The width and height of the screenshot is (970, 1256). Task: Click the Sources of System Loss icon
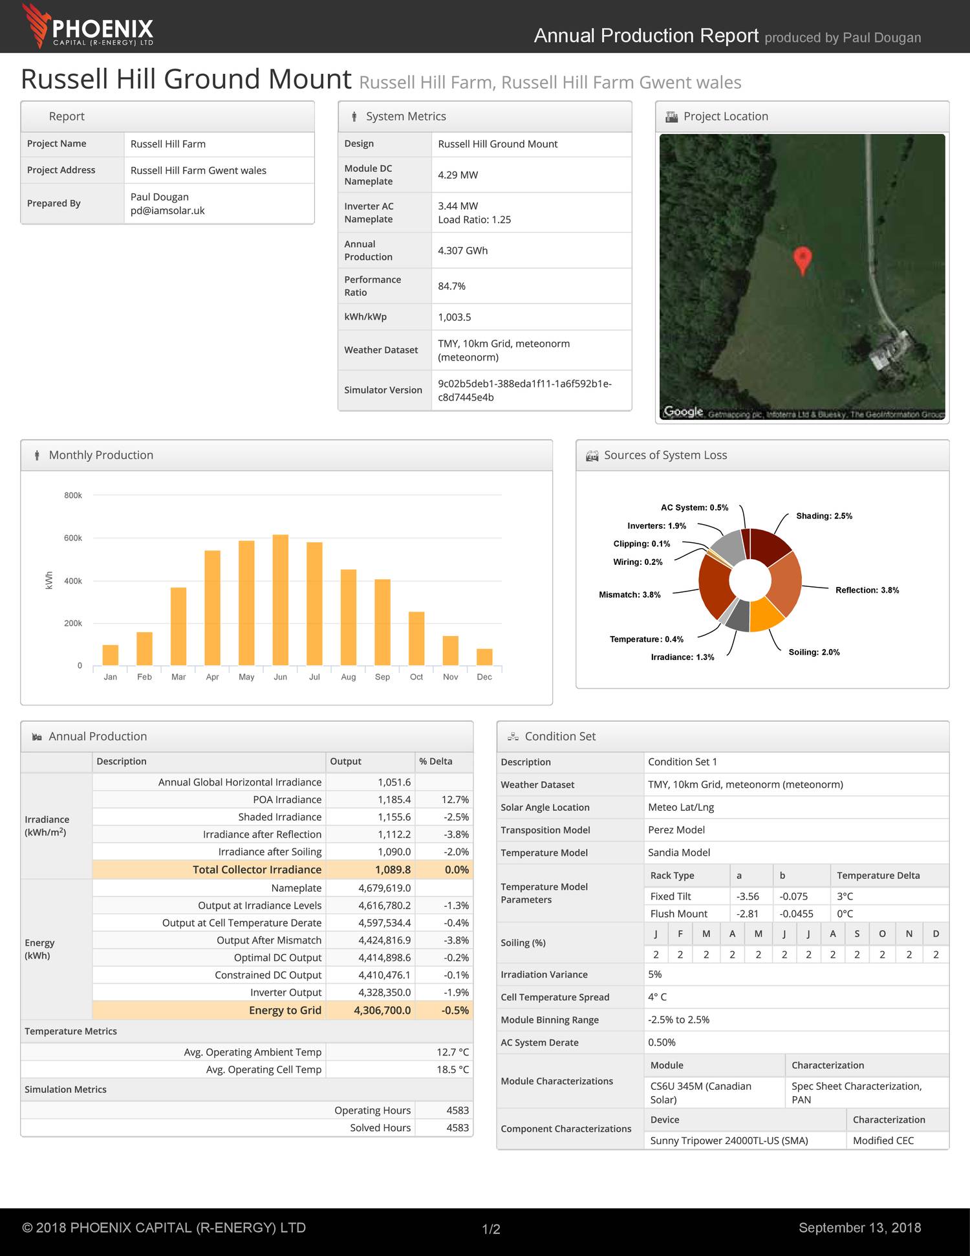pos(592,456)
